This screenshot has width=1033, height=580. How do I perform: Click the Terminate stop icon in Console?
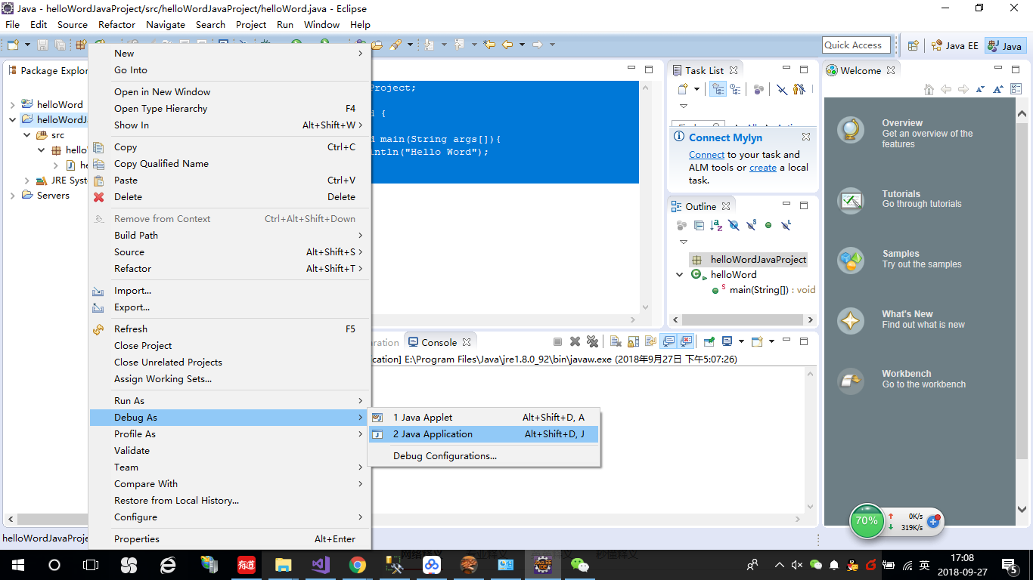coord(557,341)
